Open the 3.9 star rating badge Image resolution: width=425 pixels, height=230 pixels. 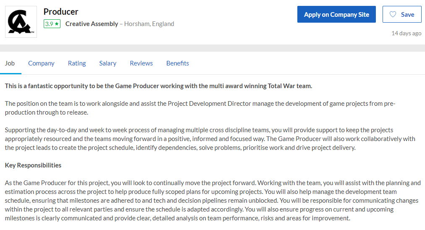[x=52, y=24]
